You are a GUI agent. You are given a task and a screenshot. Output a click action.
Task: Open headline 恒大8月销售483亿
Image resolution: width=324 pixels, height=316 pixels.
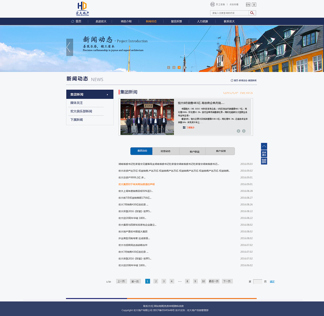(201, 103)
